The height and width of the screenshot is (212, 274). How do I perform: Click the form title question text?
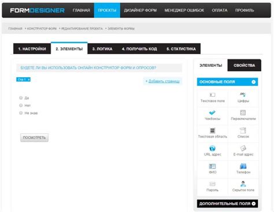click(88, 68)
